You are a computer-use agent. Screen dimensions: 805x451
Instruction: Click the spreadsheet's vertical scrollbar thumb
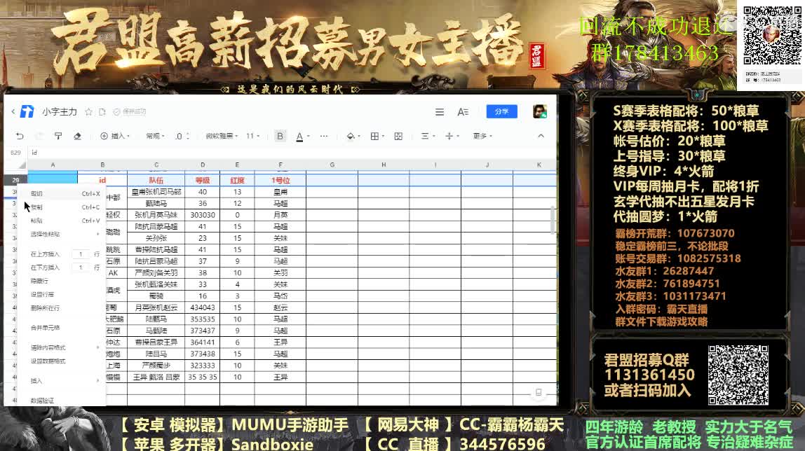[553, 219]
